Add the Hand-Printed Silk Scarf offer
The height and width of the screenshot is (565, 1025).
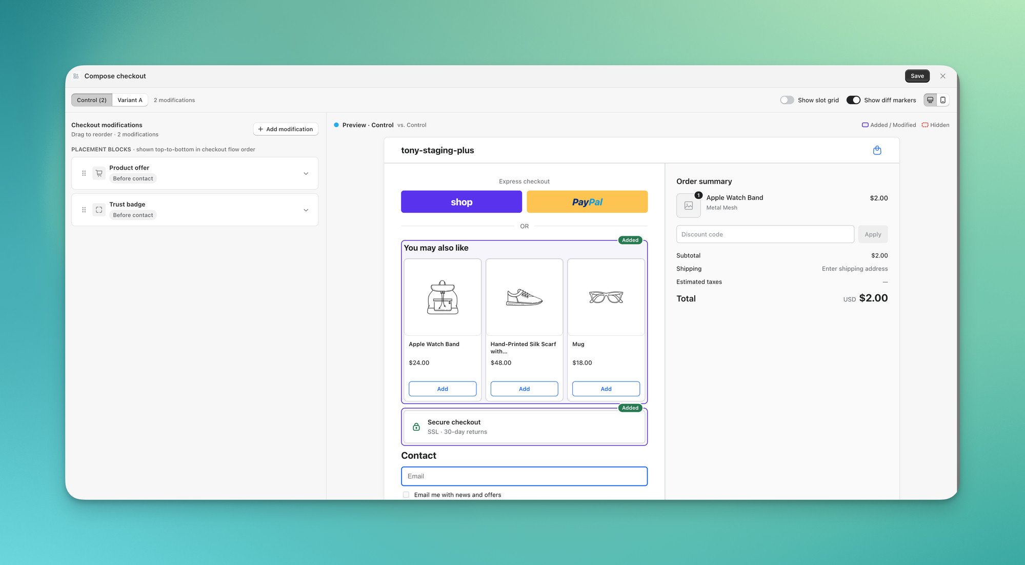pyautogui.click(x=524, y=389)
